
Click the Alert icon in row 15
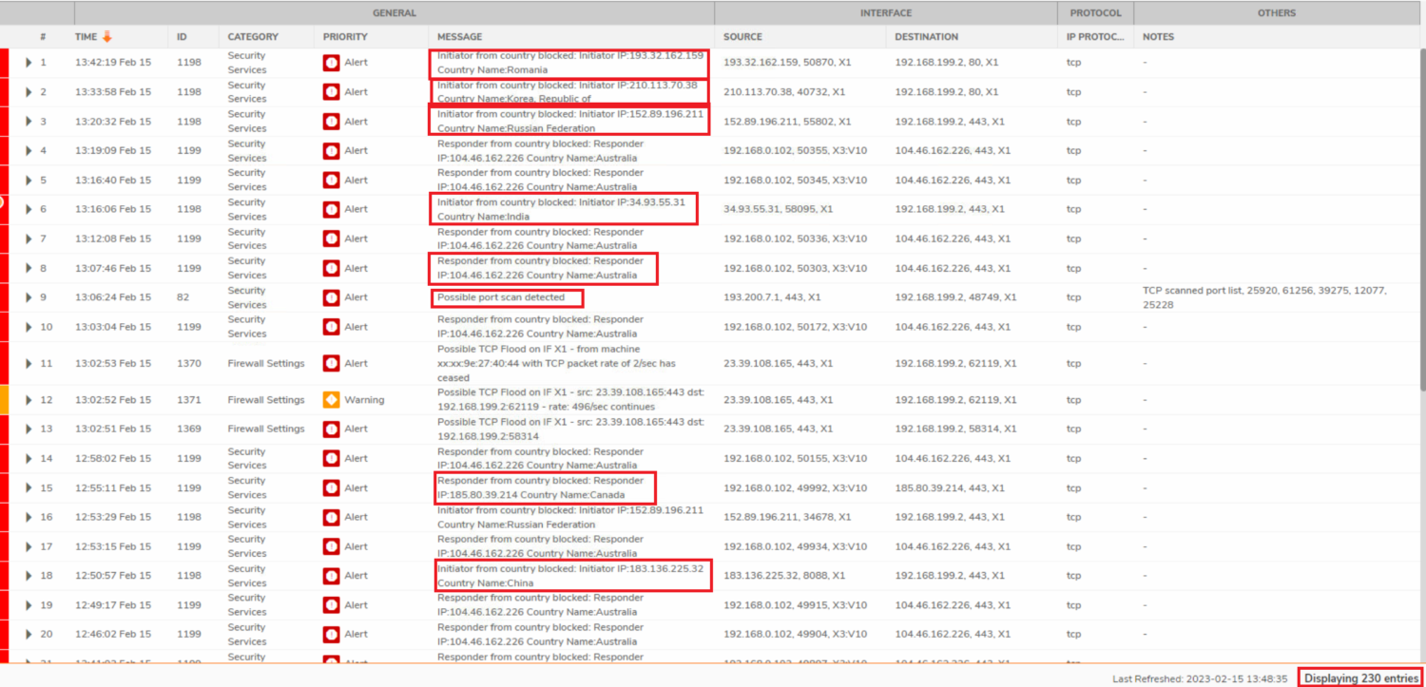[331, 488]
